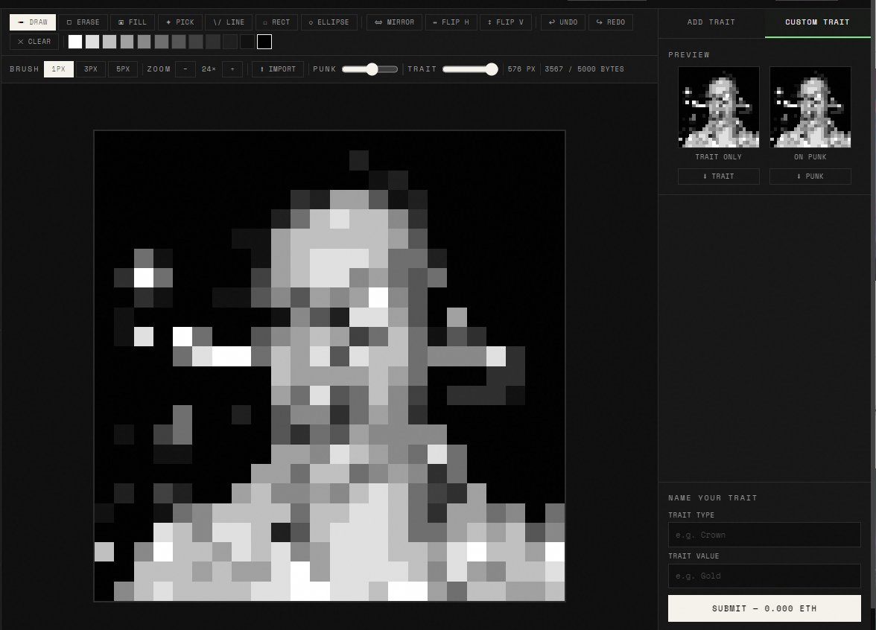Screen dimensions: 876x630
Task: Download the trait image
Action: coord(718,176)
